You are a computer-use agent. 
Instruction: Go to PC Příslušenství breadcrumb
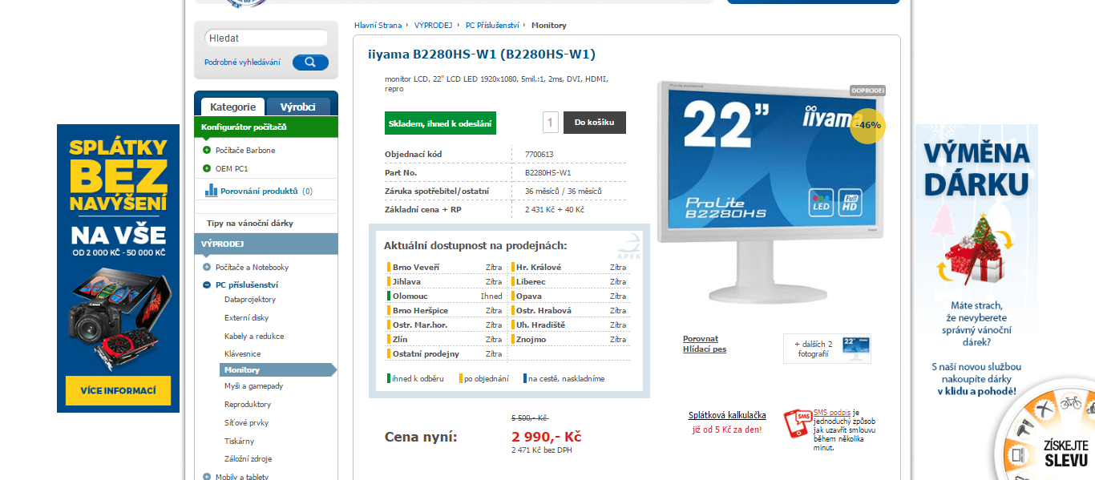pos(492,26)
